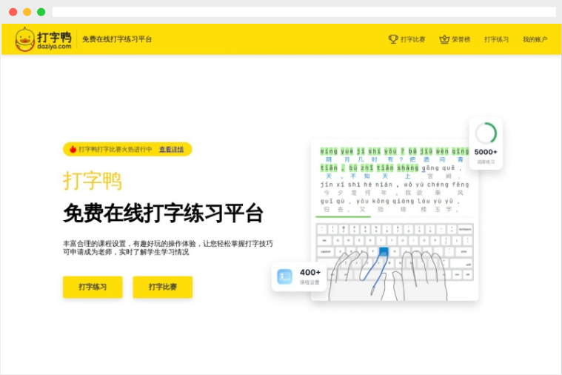Follow the 查看详情 link in the banner

(x=171, y=149)
